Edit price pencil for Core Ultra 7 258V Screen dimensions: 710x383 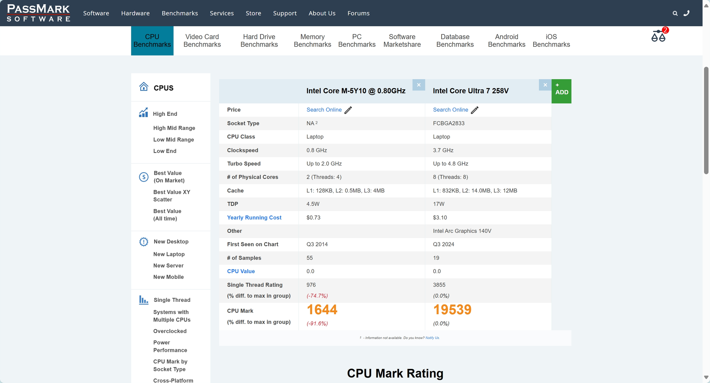pyautogui.click(x=475, y=110)
